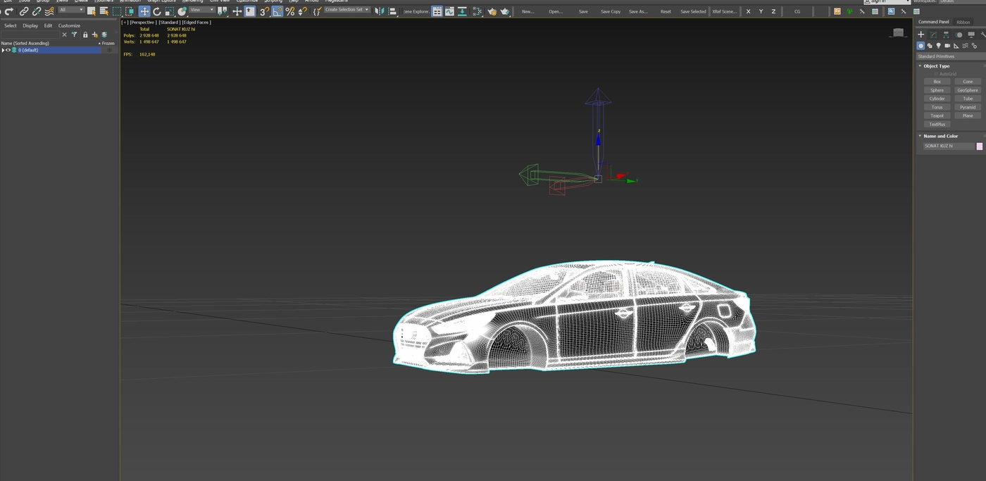Click the Mirror tool icon
Screen dimensions: 986x481
tap(379, 11)
